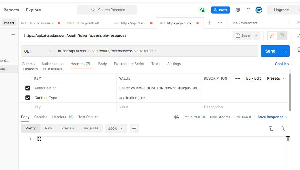Click the application/json value cell
300x170 pixels.
[x=159, y=98]
